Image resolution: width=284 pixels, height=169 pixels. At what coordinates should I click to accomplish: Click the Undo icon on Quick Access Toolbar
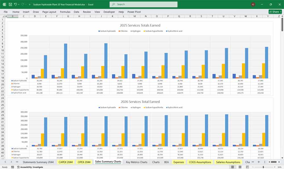click(16, 4)
